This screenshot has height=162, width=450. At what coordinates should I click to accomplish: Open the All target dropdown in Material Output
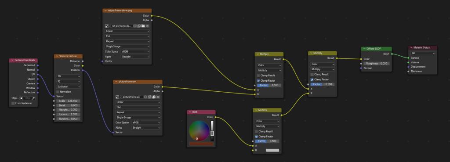point(423,53)
